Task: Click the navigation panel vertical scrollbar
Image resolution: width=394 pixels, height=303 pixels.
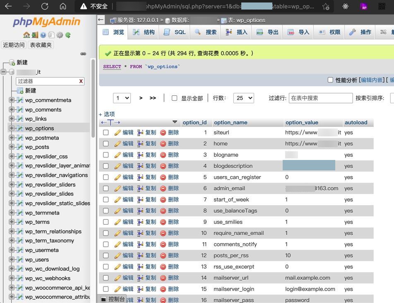Action: (x=93, y=98)
